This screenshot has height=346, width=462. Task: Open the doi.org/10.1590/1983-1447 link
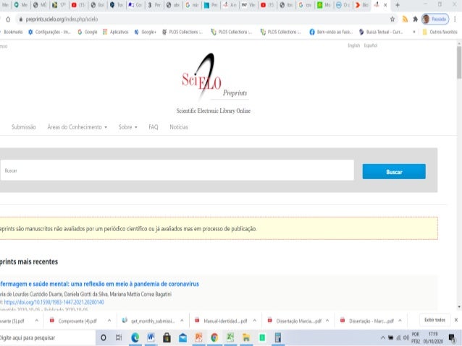tap(54, 302)
